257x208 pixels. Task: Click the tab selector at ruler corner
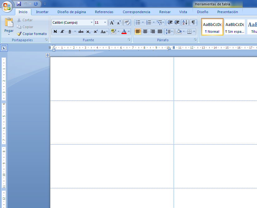pyautogui.click(x=4, y=48)
